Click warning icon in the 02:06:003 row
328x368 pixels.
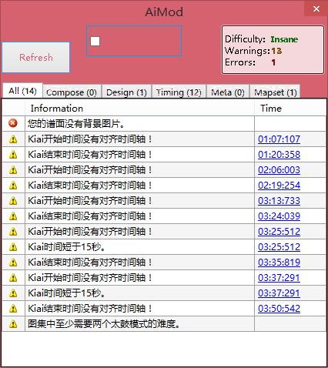pyautogui.click(x=13, y=170)
